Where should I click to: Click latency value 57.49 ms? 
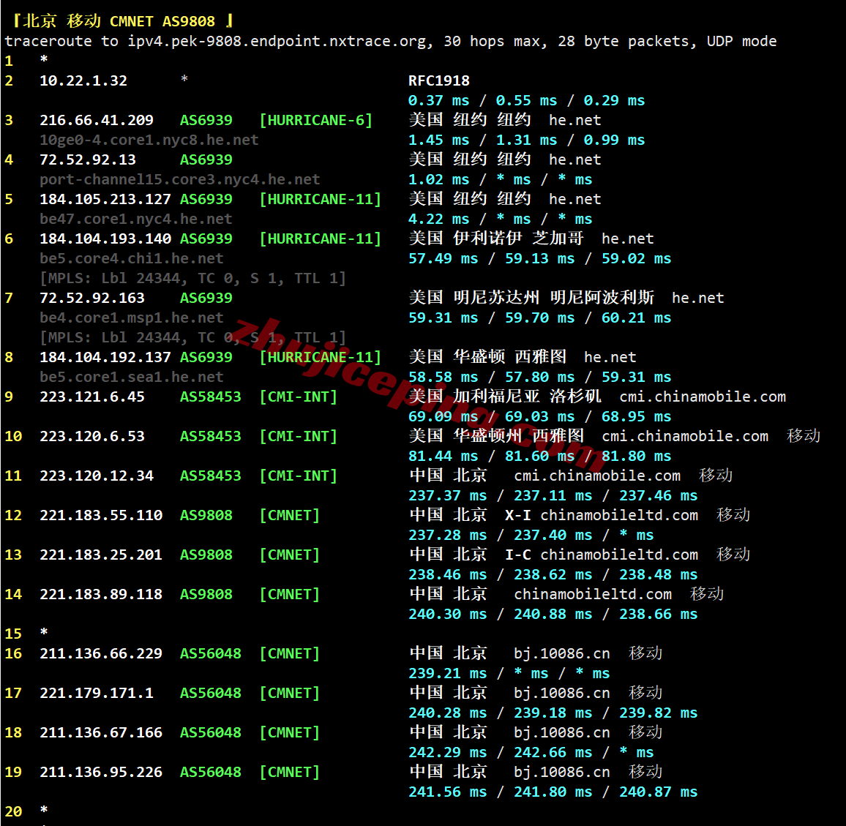tap(443, 259)
